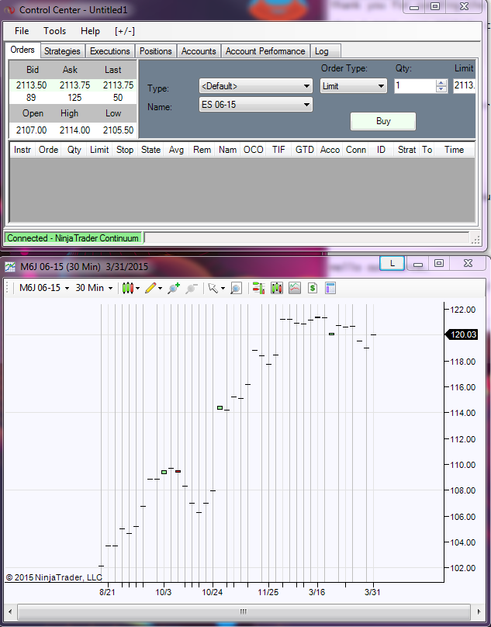Viewport: 491px width, 627px height.
Task: Select the Orders tab
Action: click(x=22, y=50)
